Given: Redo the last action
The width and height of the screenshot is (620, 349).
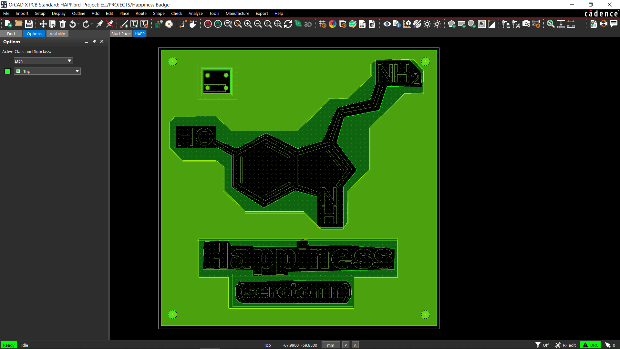Looking at the screenshot, I should point(86,24).
